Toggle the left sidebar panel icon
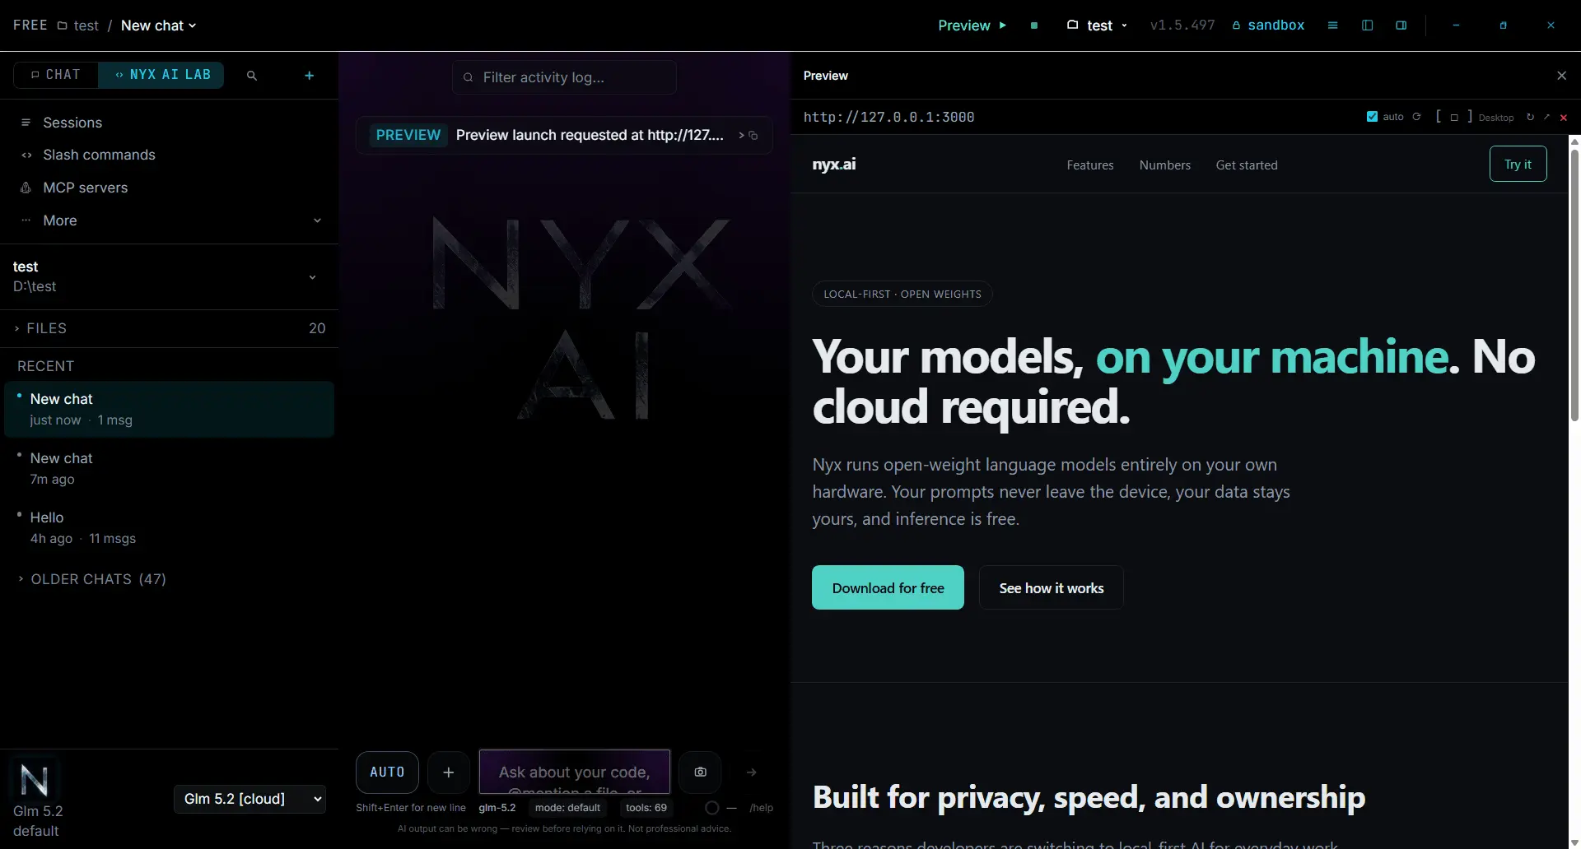Screen dimensions: 1581x849 (1368, 26)
